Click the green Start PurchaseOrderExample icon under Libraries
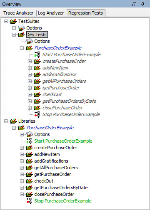 [30, 141]
